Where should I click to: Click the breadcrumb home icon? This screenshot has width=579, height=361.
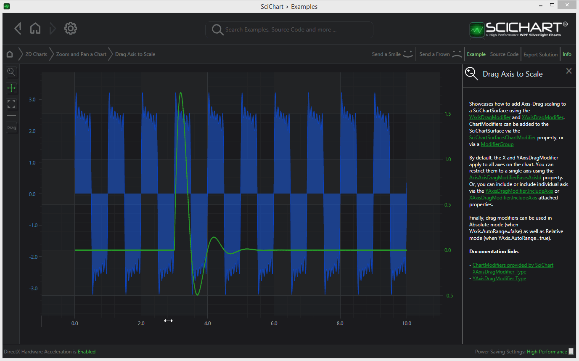(10, 54)
